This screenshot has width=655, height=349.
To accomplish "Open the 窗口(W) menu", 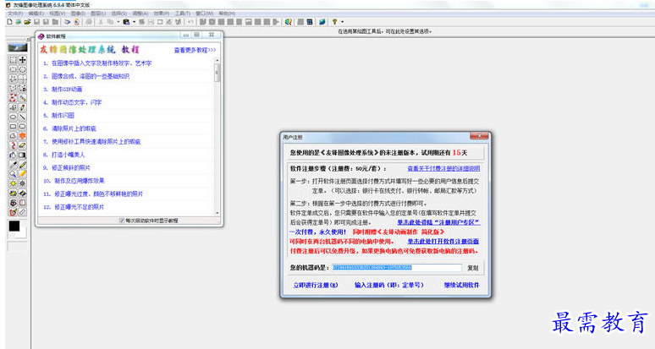I will 204,14.
